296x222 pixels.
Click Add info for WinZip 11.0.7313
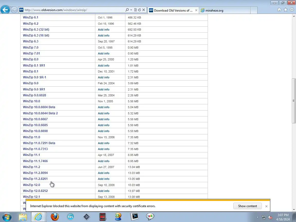point(104,149)
